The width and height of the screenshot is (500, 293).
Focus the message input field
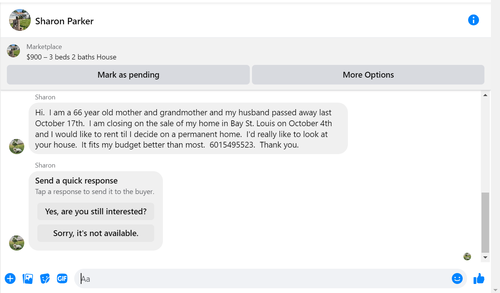click(x=264, y=278)
